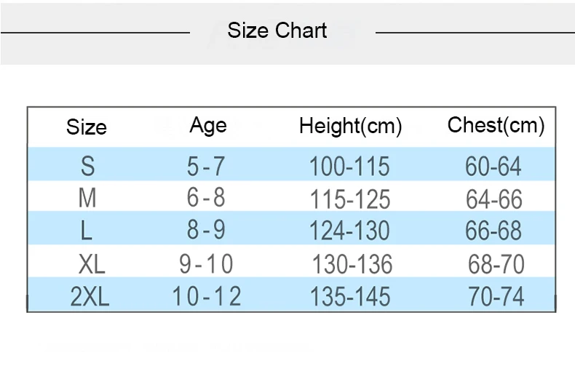Click chest value 60-64

(x=493, y=167)
